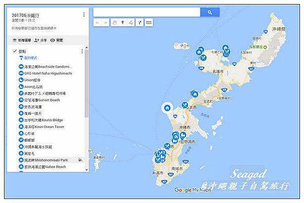Activate the Measure distances ruler tool
The height and width of the screenshot is (203, 304).
click(x=148, y=22)
